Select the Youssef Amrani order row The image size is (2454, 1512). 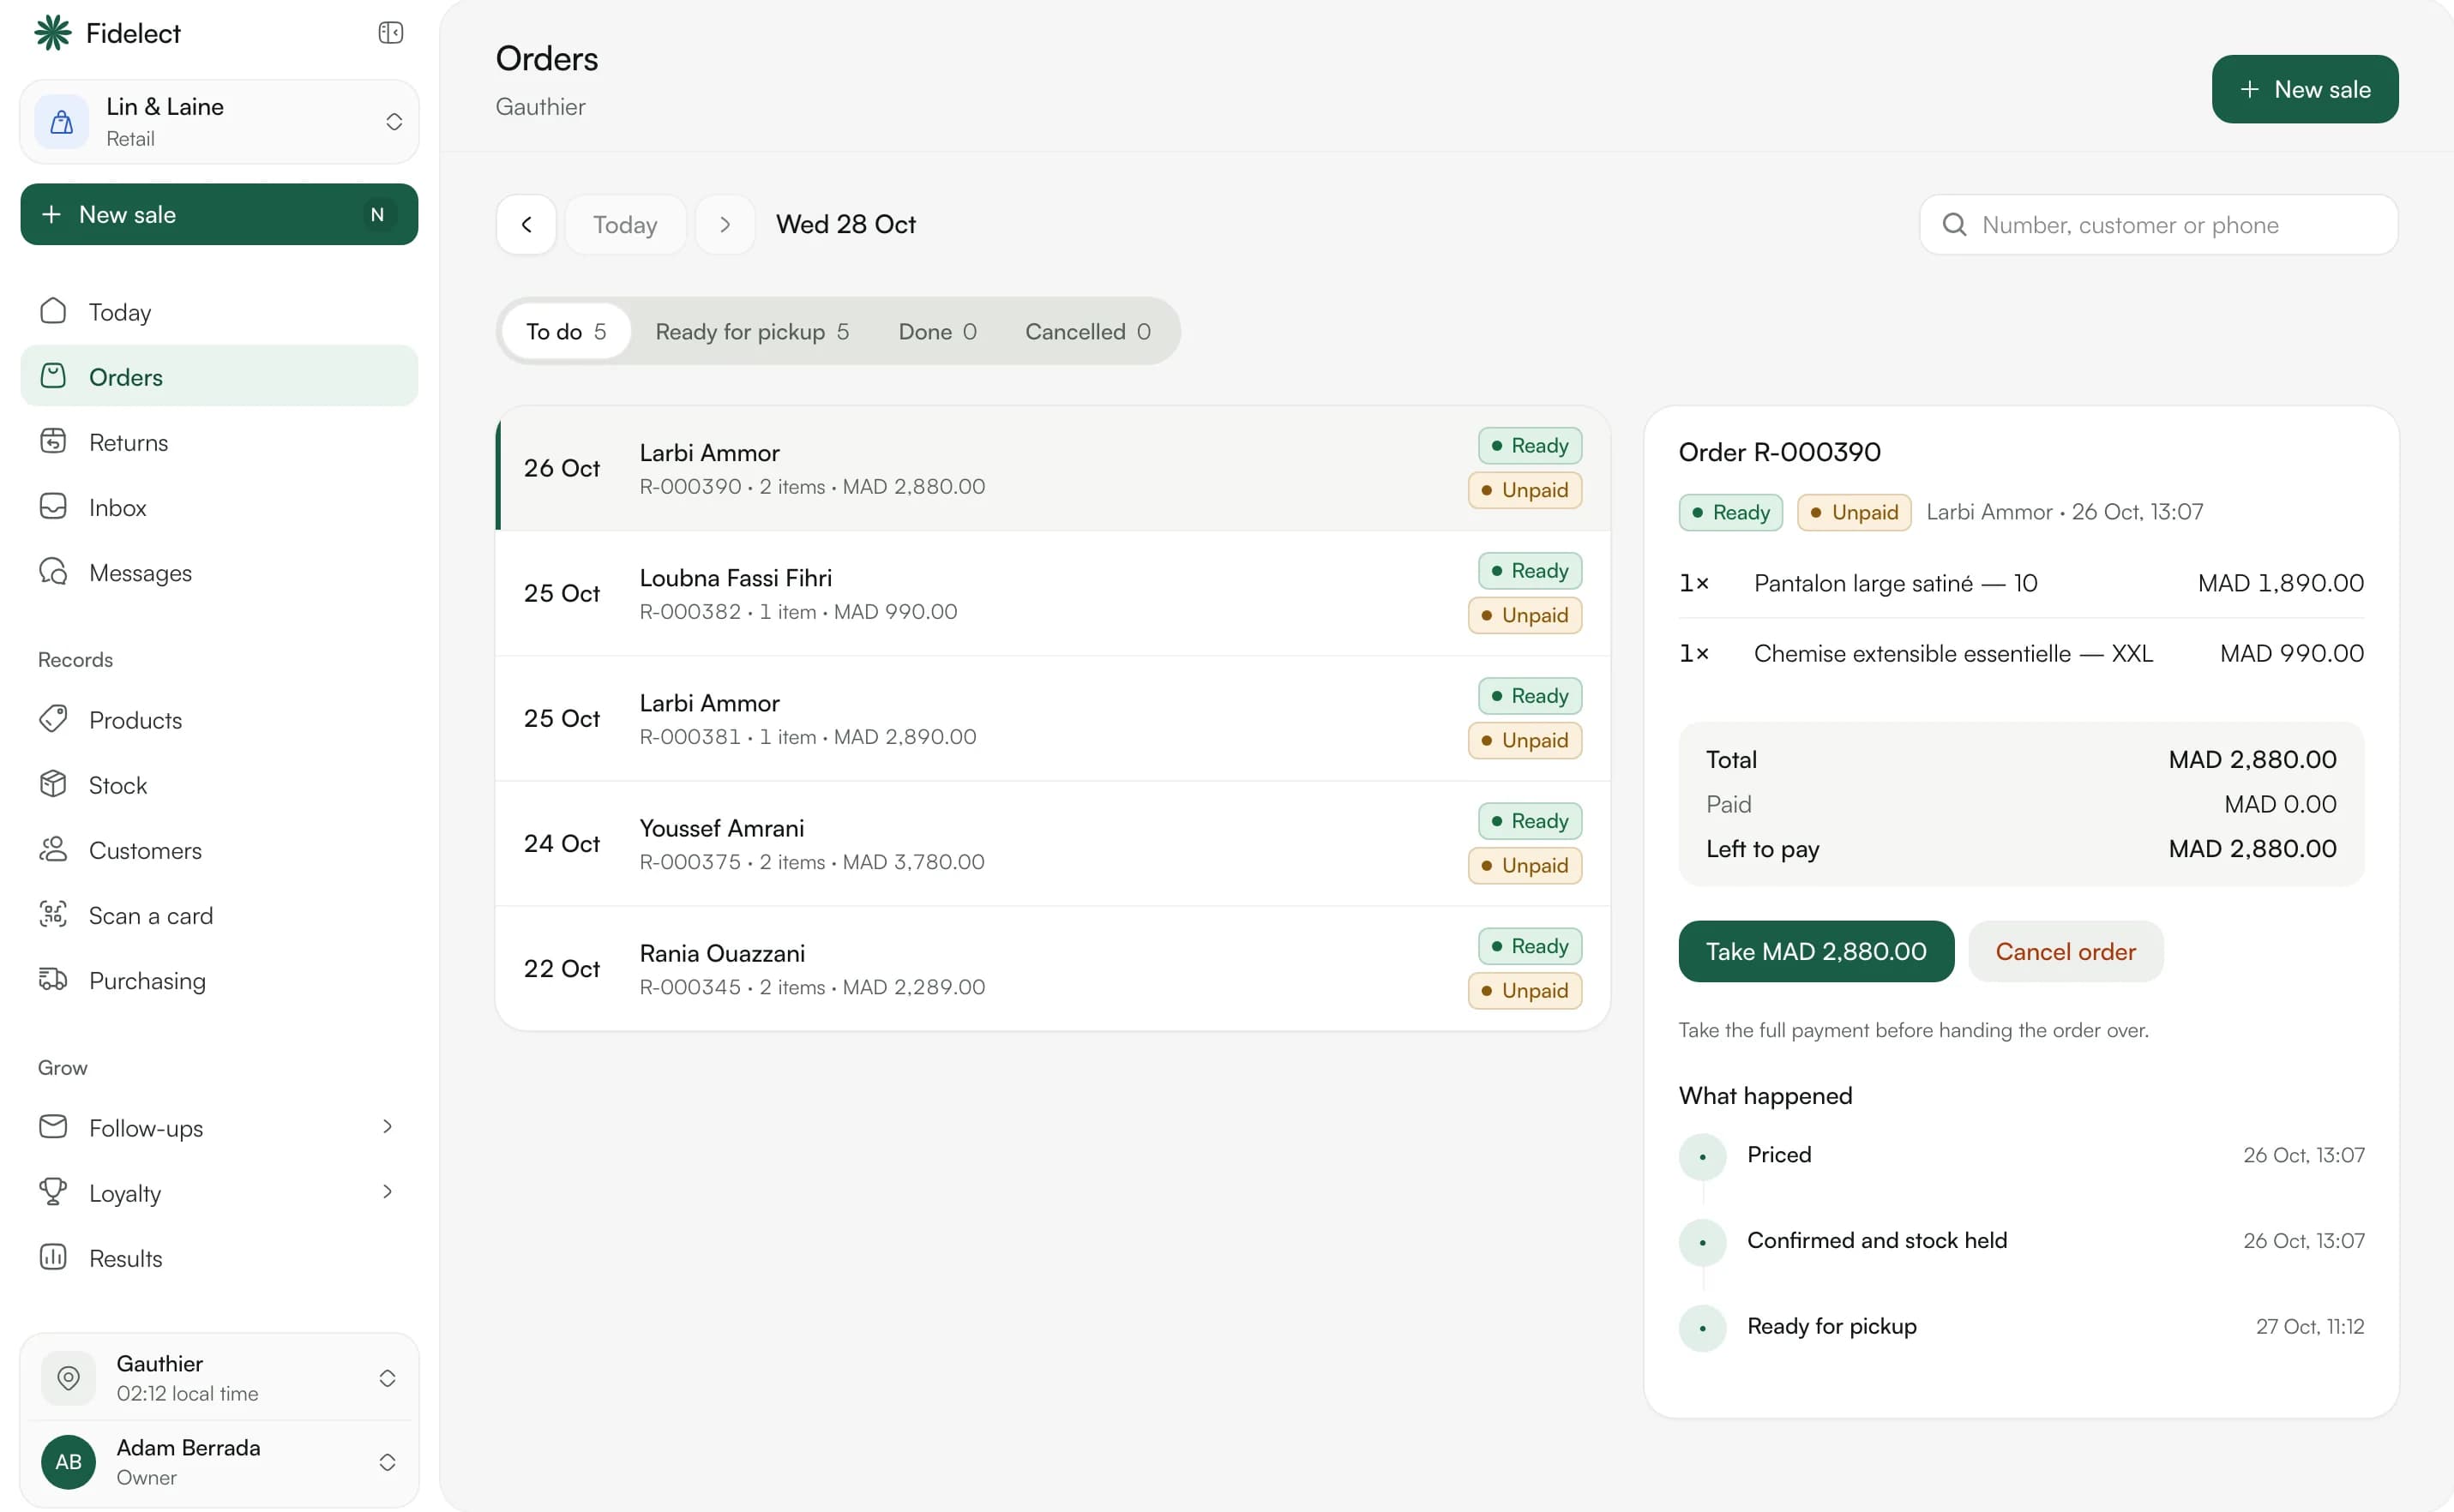[x=1054, y=843]
